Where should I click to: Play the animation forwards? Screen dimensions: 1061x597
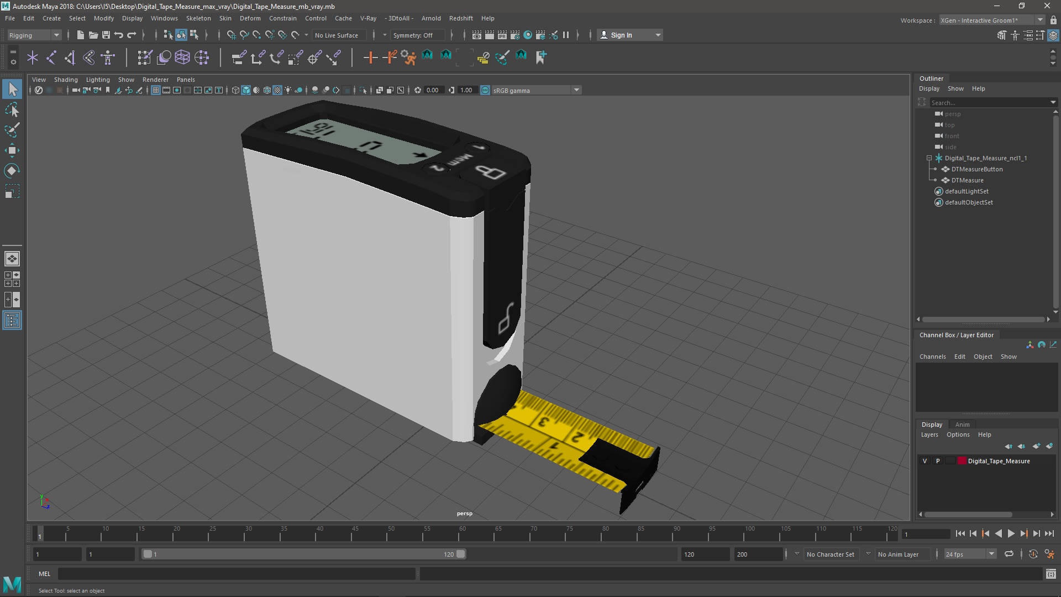point(1011,533)
